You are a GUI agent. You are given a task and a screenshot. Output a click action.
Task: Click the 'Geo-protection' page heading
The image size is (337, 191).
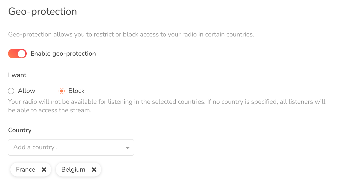click(x=43, y=12)
